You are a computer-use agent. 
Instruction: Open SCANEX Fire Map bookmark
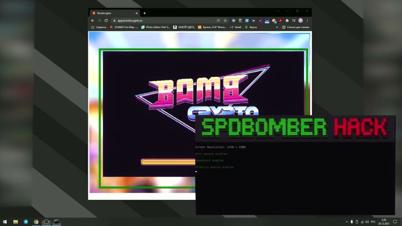point(124,27)
